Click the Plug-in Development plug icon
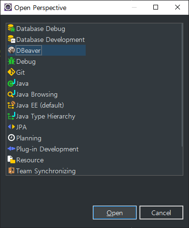 click(11, 149)
